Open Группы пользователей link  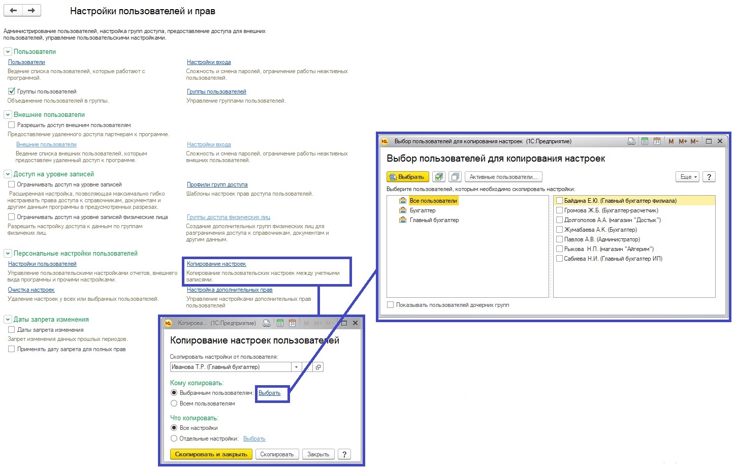[x=216, y=91]
